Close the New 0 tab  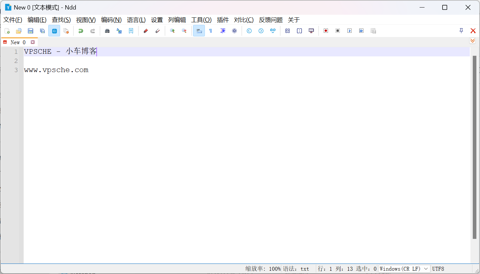pyautogui.click(x=33, y=42)
